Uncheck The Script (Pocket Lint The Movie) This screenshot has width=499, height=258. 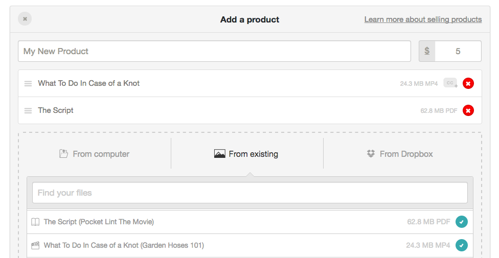tap(462, 222)
